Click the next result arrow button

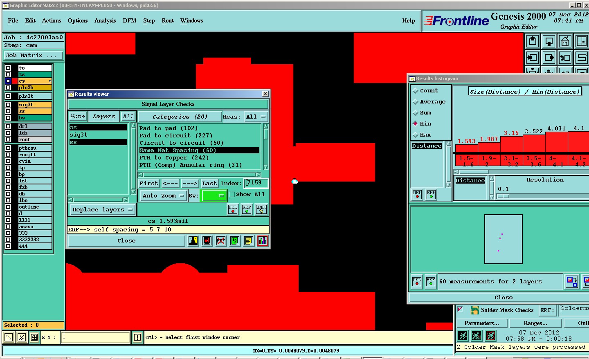190,184
